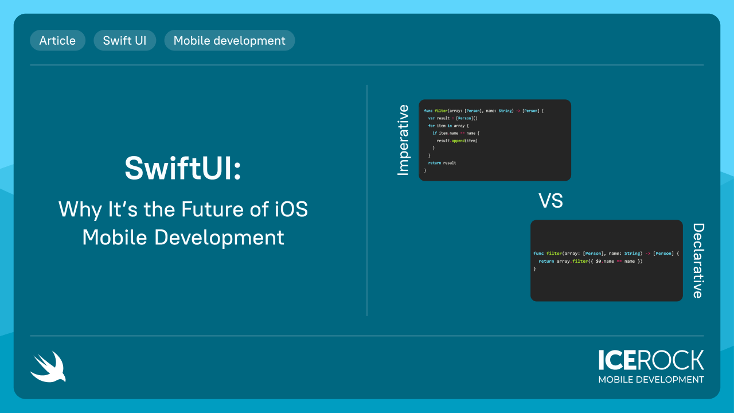Open the imperative code snippet thumbnail
Image resolution: width=734 pixels, height=413 pixels.
495,140
